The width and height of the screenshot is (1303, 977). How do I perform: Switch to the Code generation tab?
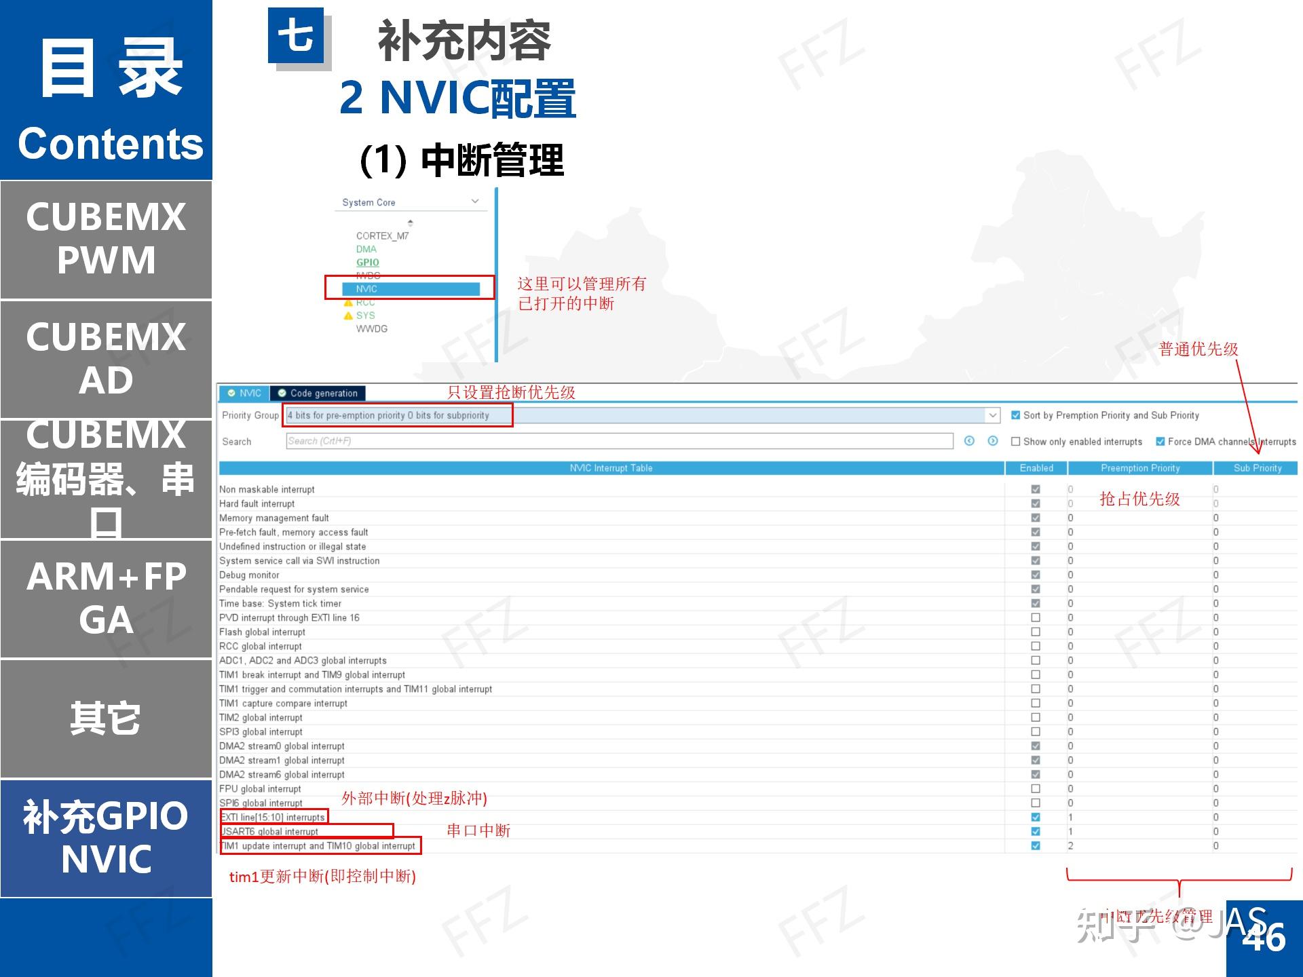(324, 393)
